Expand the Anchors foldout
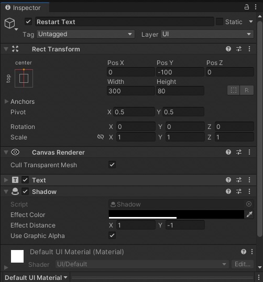Image resolution: width=263 pixels, height=282 pixels. point(6,102)
